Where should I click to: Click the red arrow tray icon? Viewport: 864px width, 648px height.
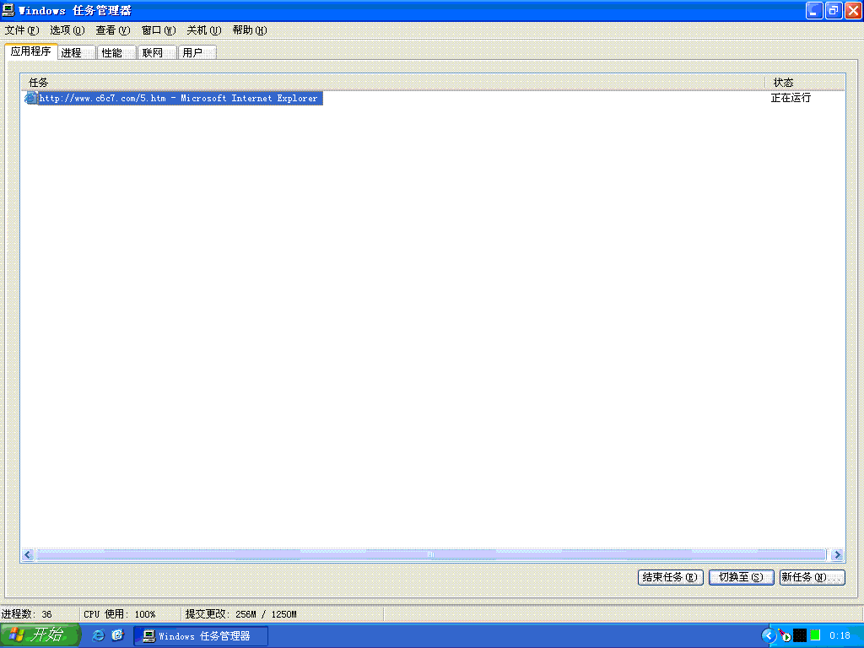(x=785, y=635)
